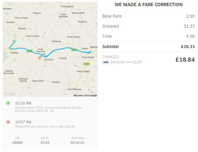Click the Distance fare row
The image size is (198, 152).
149,26
